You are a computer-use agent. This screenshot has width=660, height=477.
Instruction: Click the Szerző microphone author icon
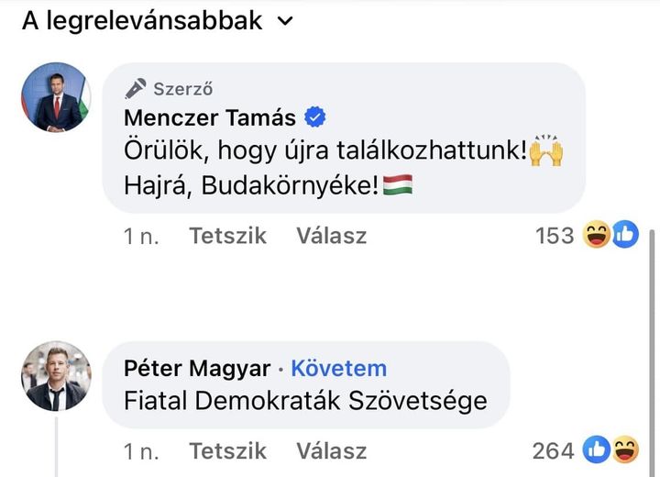[x=136, y=89]
